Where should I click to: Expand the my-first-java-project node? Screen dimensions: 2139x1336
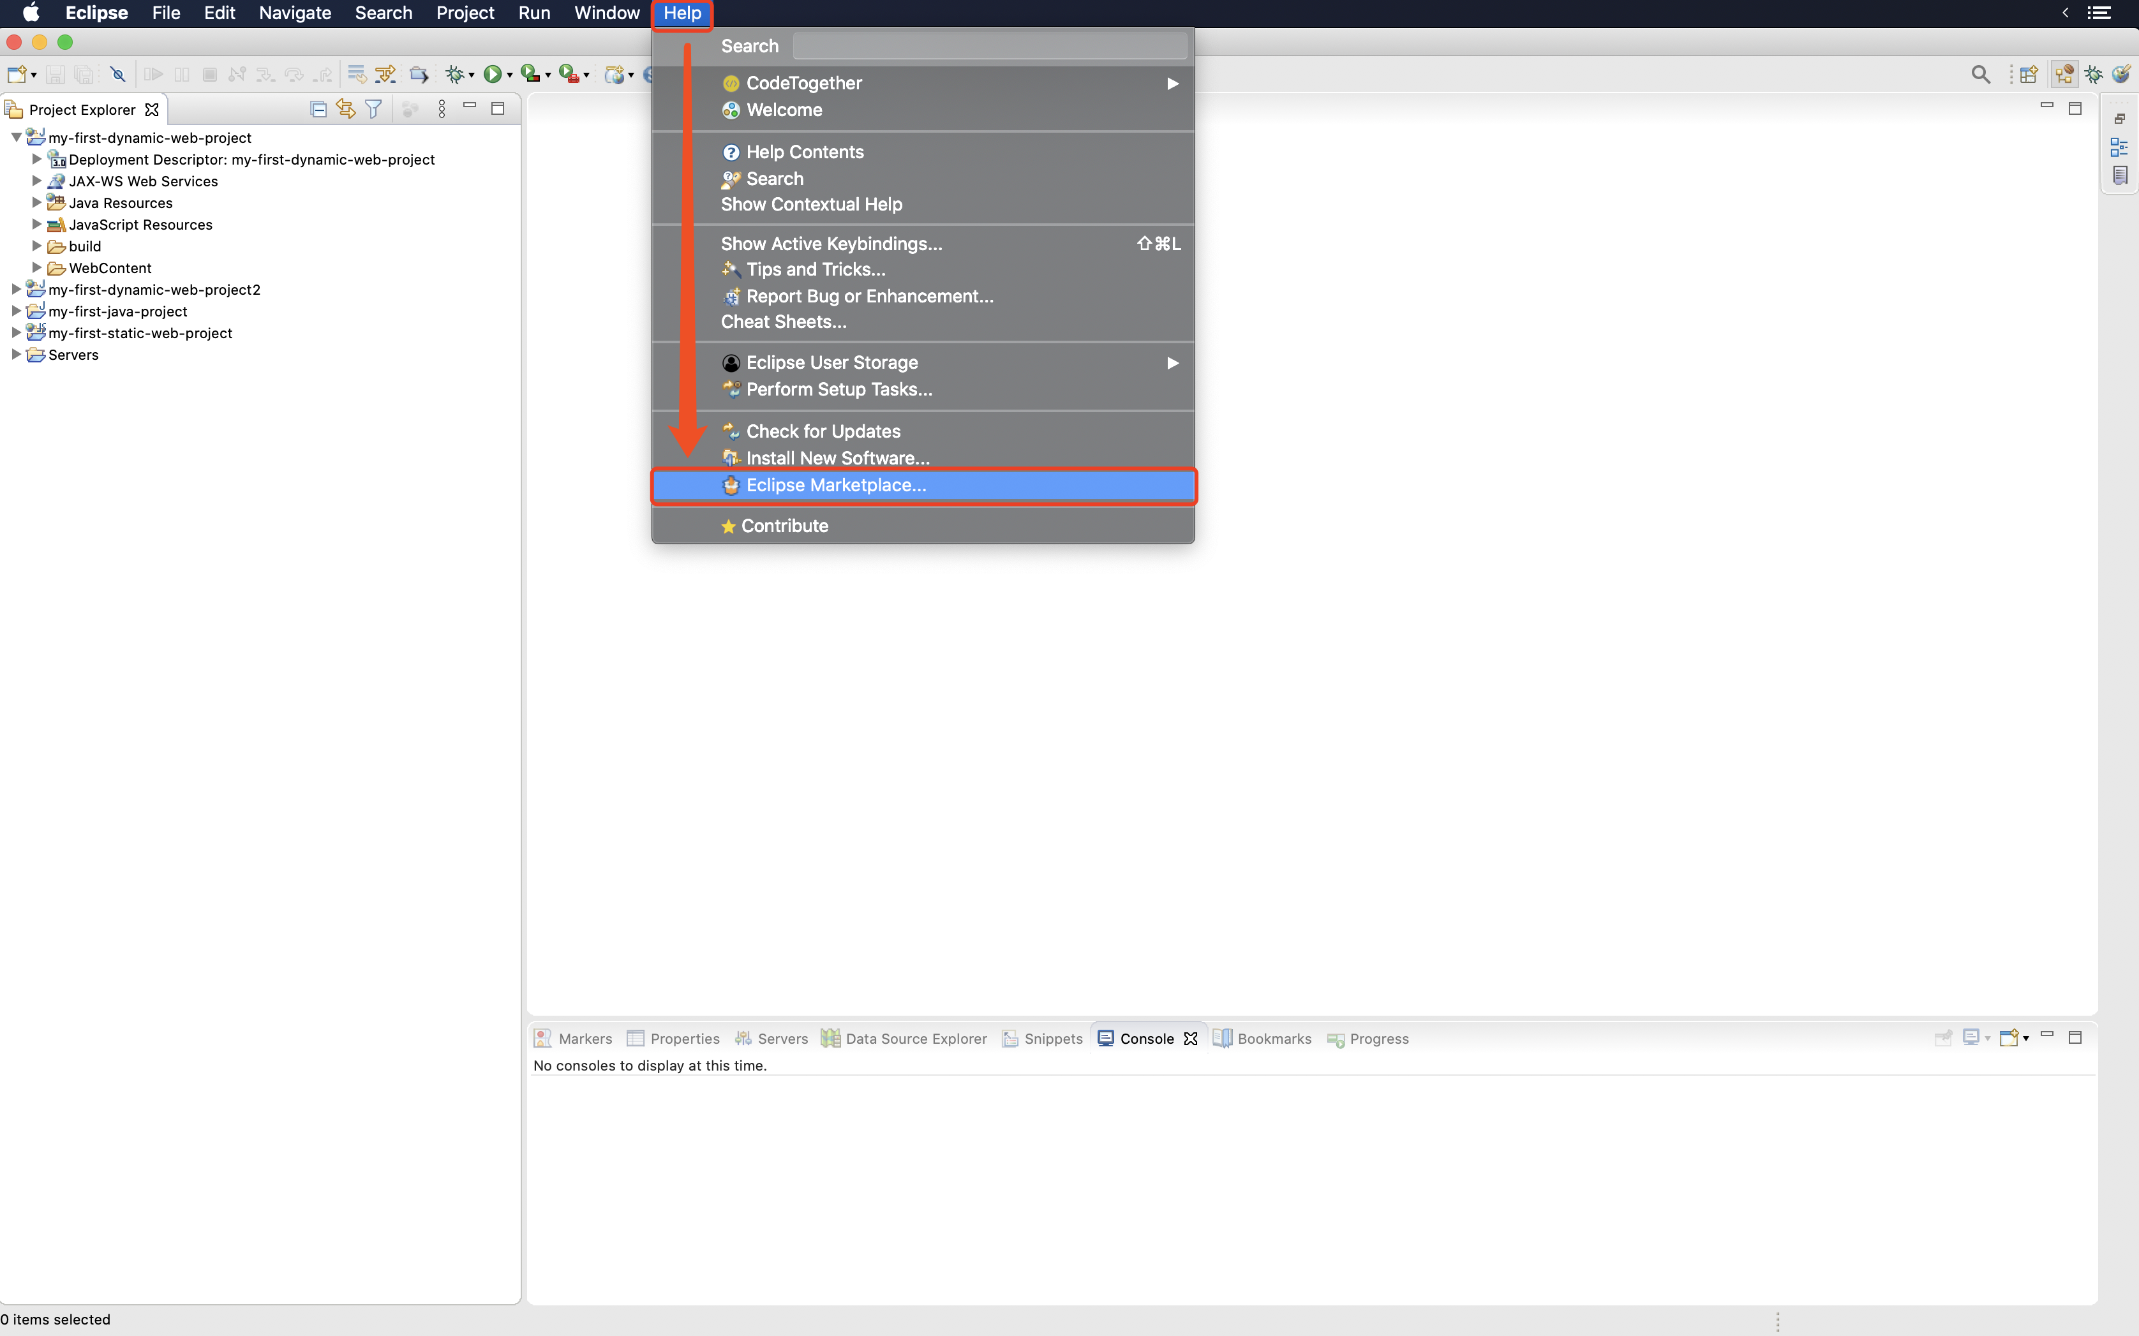(16, 311)
